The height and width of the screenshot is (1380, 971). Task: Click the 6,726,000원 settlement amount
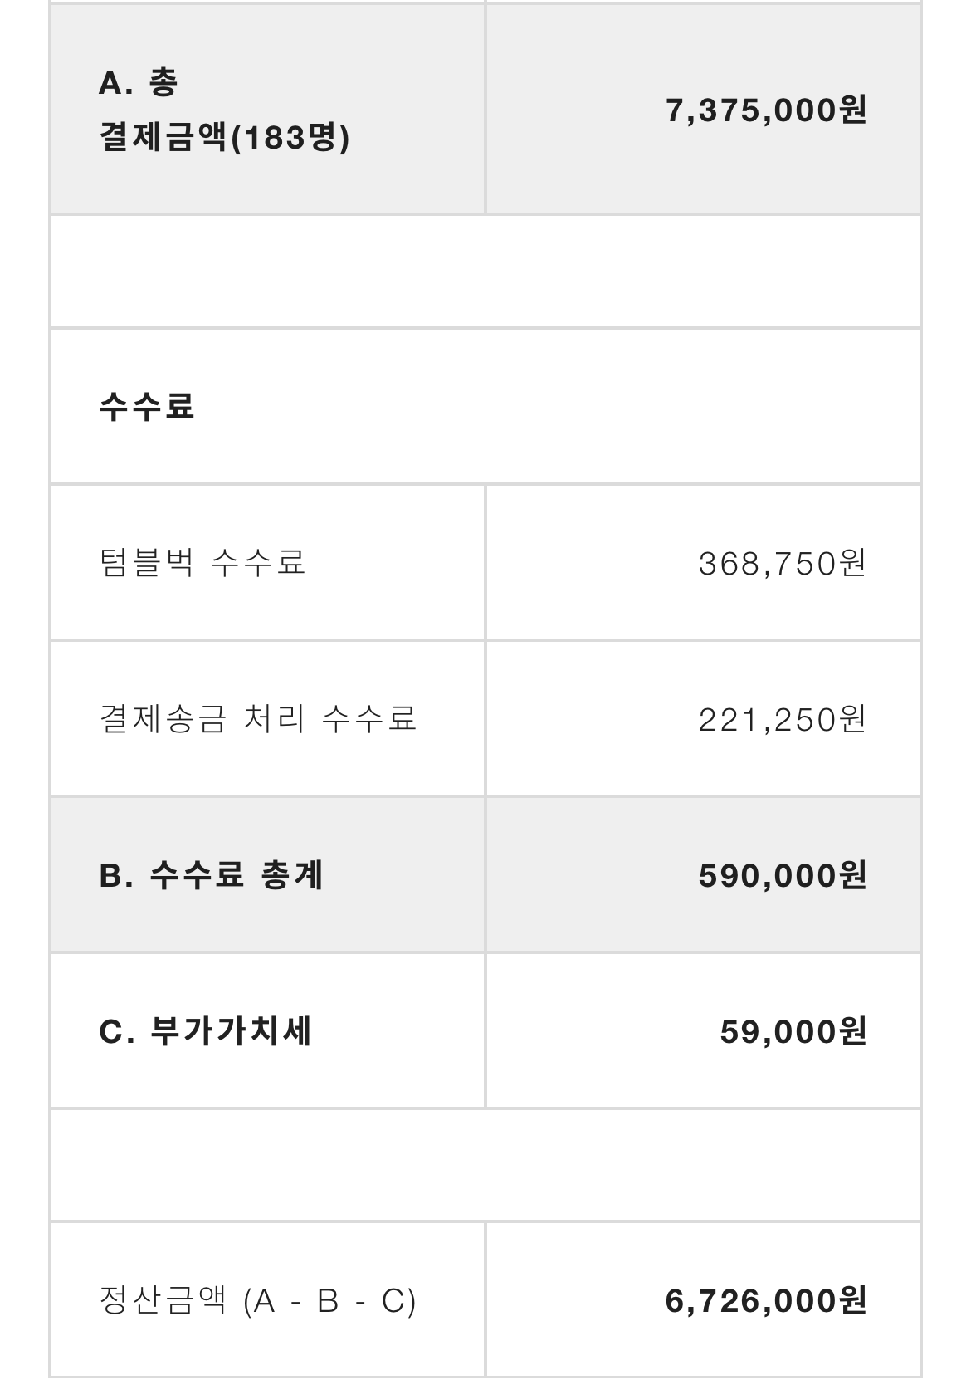(766, 1300)
